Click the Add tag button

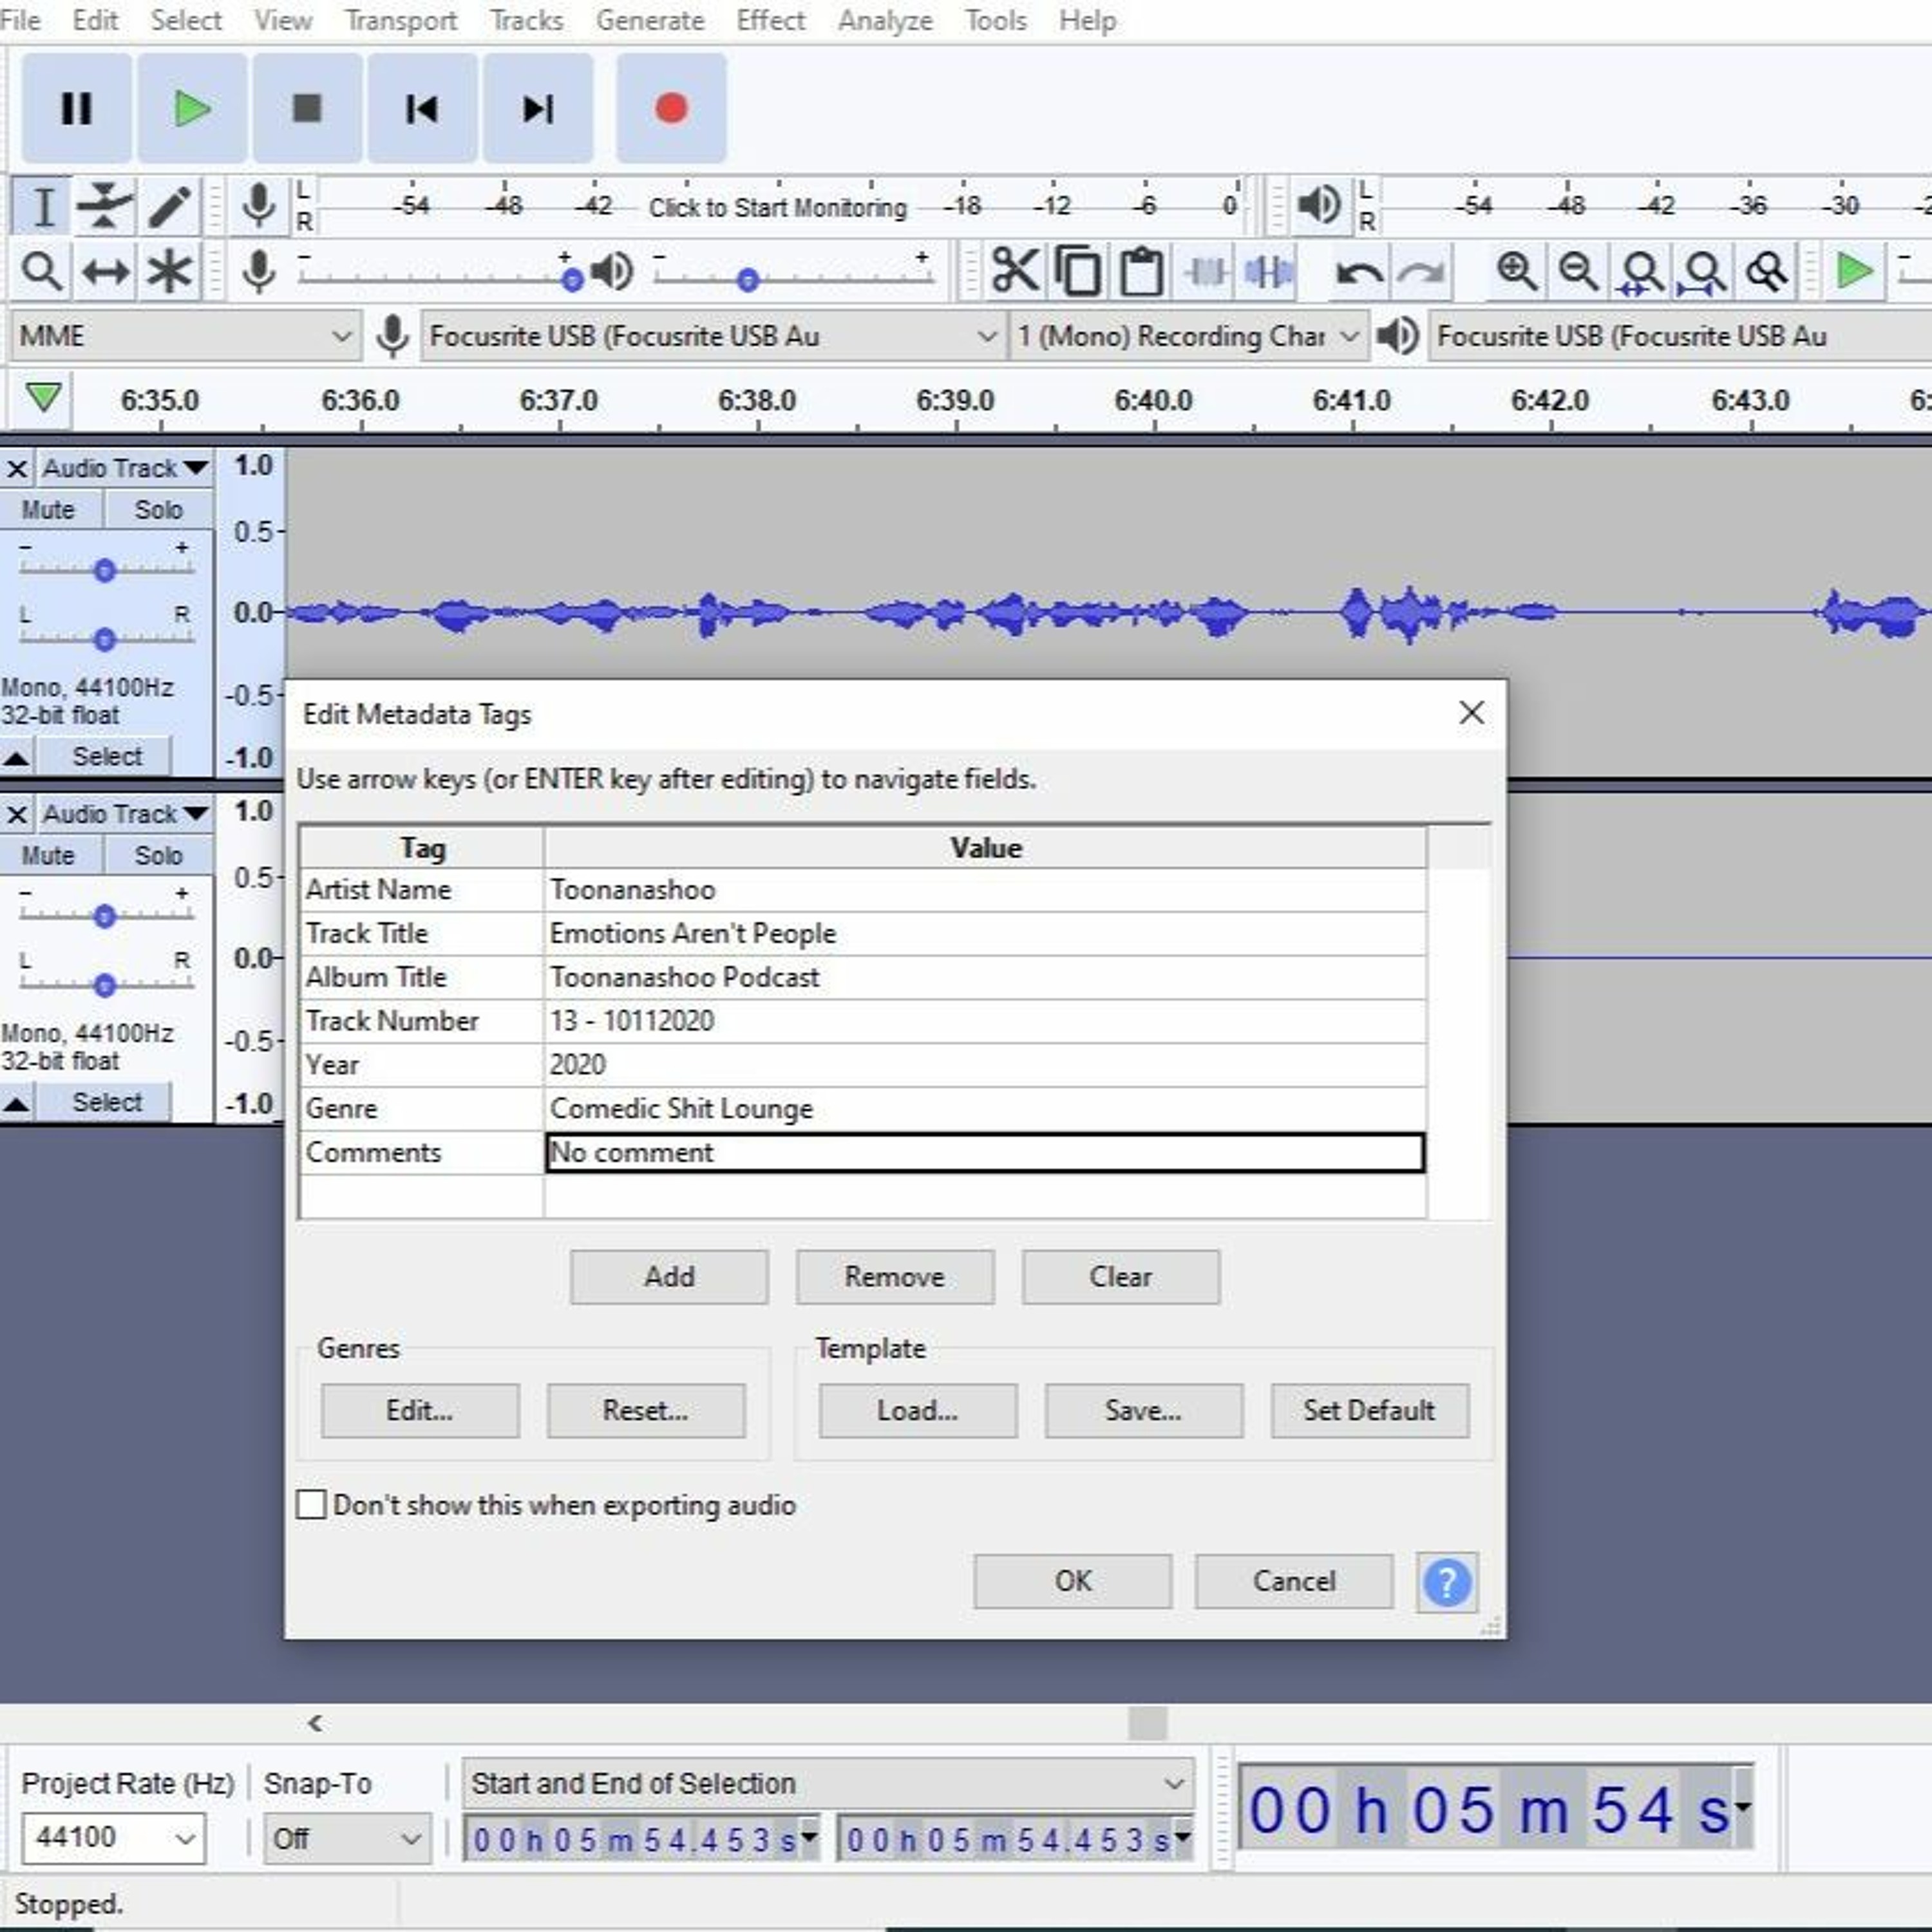click(669, 1277)
